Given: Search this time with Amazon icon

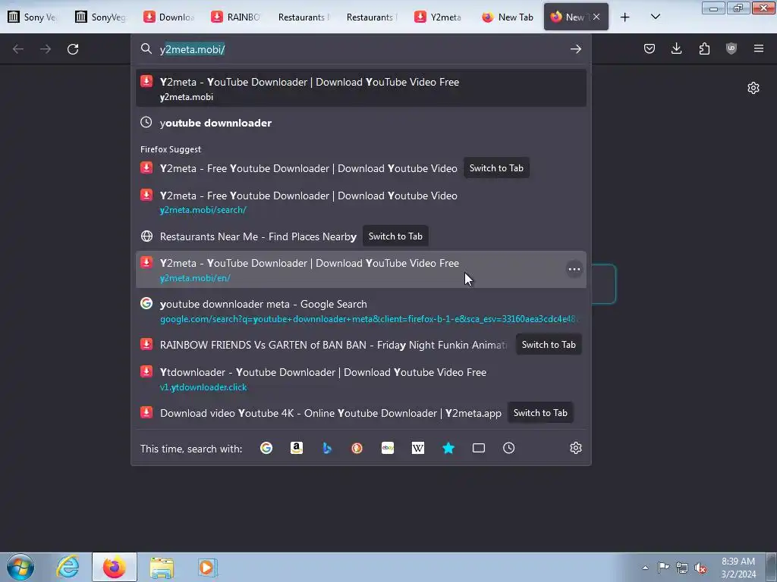Looking at the screenshot, I should pyautogui.click(x=297, y=448).
